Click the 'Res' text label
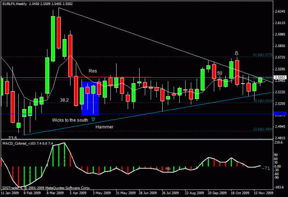 [x=93, y=71]
